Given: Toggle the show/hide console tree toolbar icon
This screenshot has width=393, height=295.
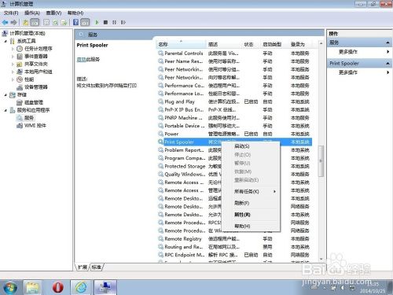Looking at the screenshot, I should click(x=35, y=23).
